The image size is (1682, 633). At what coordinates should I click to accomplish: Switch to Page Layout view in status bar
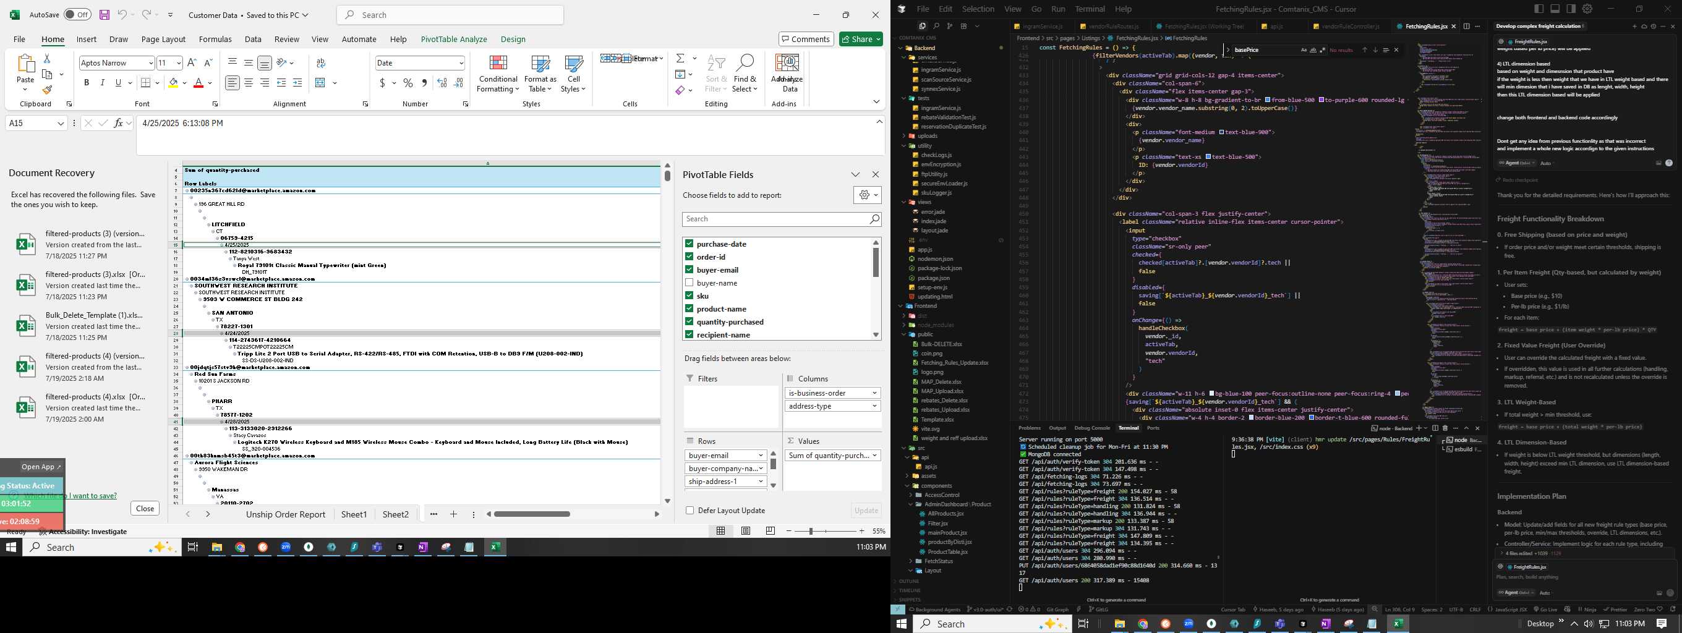[746, 531]
